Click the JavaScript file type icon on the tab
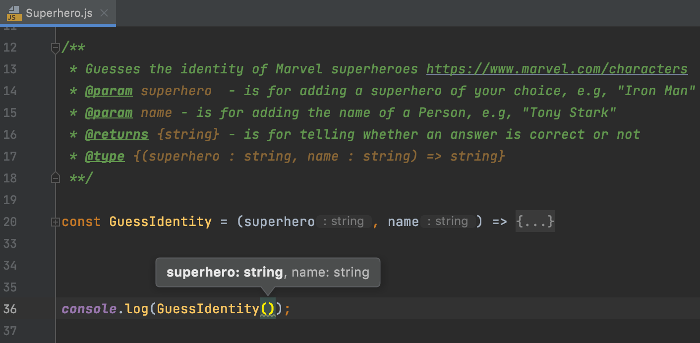Screen dimensions: 700x343 (12, 13)
